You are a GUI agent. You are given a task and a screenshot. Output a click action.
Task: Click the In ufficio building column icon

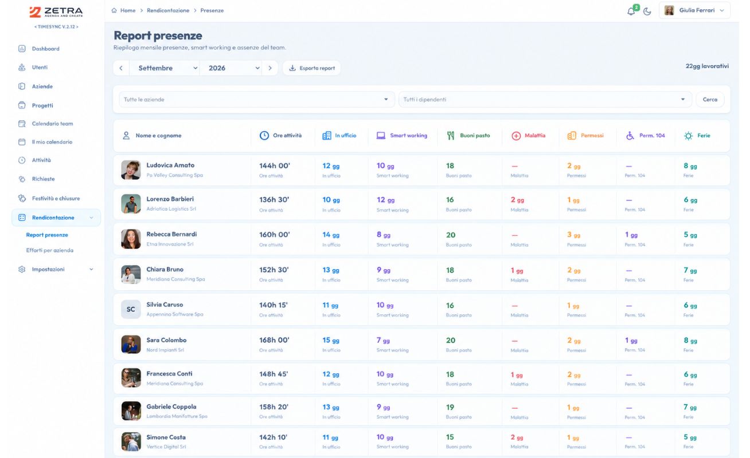pos(327,136)
